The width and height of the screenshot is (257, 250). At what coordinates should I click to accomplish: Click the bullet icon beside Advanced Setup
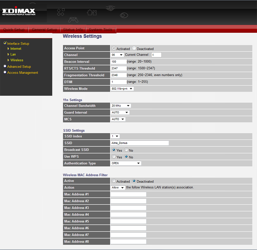5,66
